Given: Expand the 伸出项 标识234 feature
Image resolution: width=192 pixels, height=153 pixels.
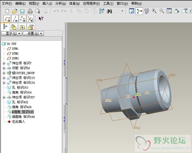Looking at the screenshot, I should pos(4,83).
